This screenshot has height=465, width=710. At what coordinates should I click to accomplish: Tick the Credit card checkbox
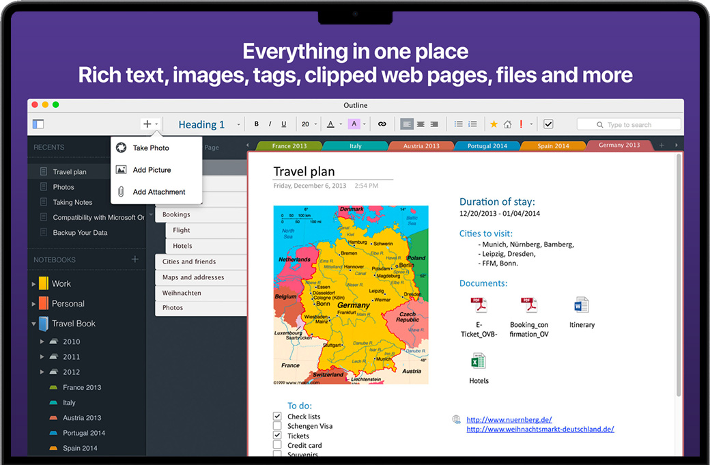[x=277, y=445]
